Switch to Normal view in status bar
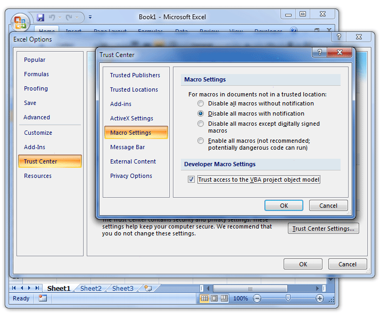The image size is (381, 318). coord(205,298)
